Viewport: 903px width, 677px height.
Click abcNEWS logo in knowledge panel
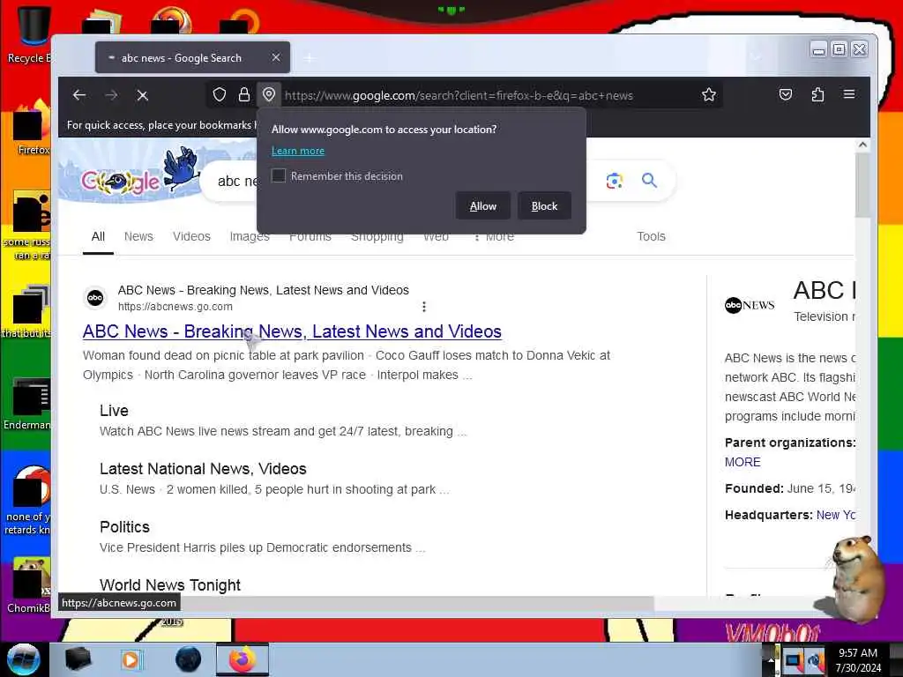[x=750, y=305]
